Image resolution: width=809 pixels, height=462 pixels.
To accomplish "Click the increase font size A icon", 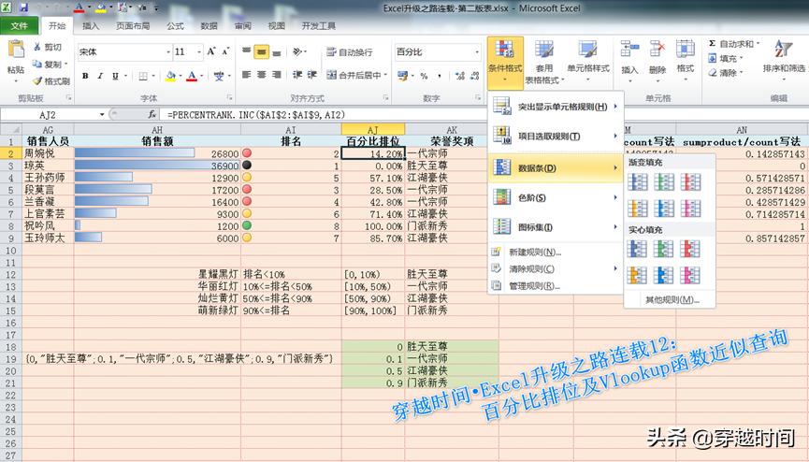I will coord(211,51).
